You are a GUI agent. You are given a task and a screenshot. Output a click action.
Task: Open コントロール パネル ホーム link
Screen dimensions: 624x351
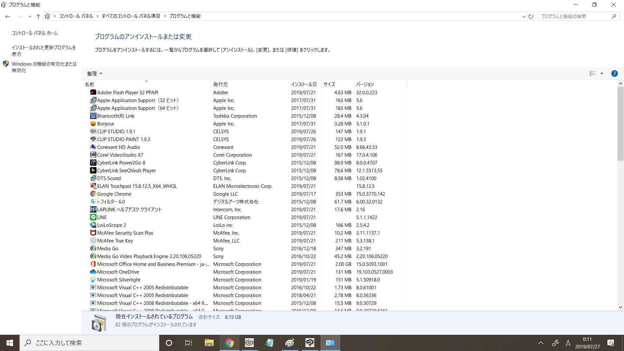coord(35,33)
